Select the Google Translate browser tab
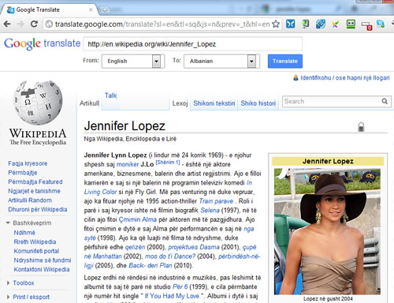The width and height of the screenshot is (394, 303). (x=50, y=9)
